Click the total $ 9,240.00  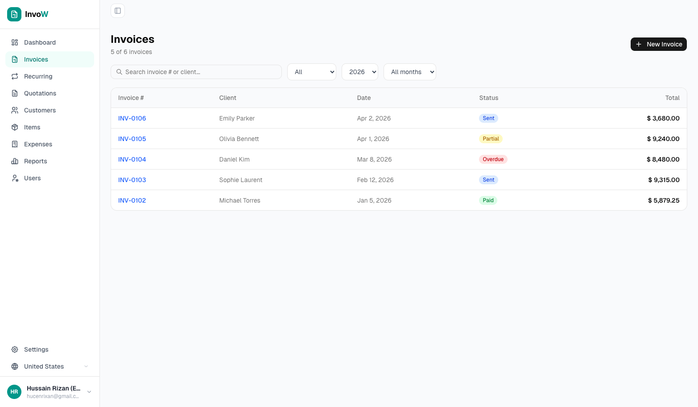663,139
